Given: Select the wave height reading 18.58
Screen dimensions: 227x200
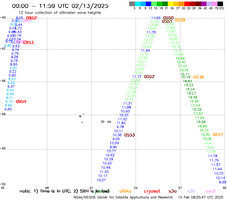Looking at the screenshot, I should coord(201,122).
